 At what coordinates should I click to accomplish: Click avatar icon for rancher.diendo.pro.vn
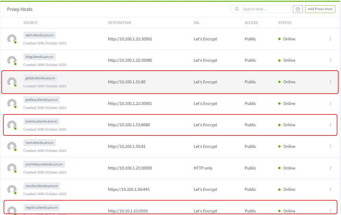(12, 189)
